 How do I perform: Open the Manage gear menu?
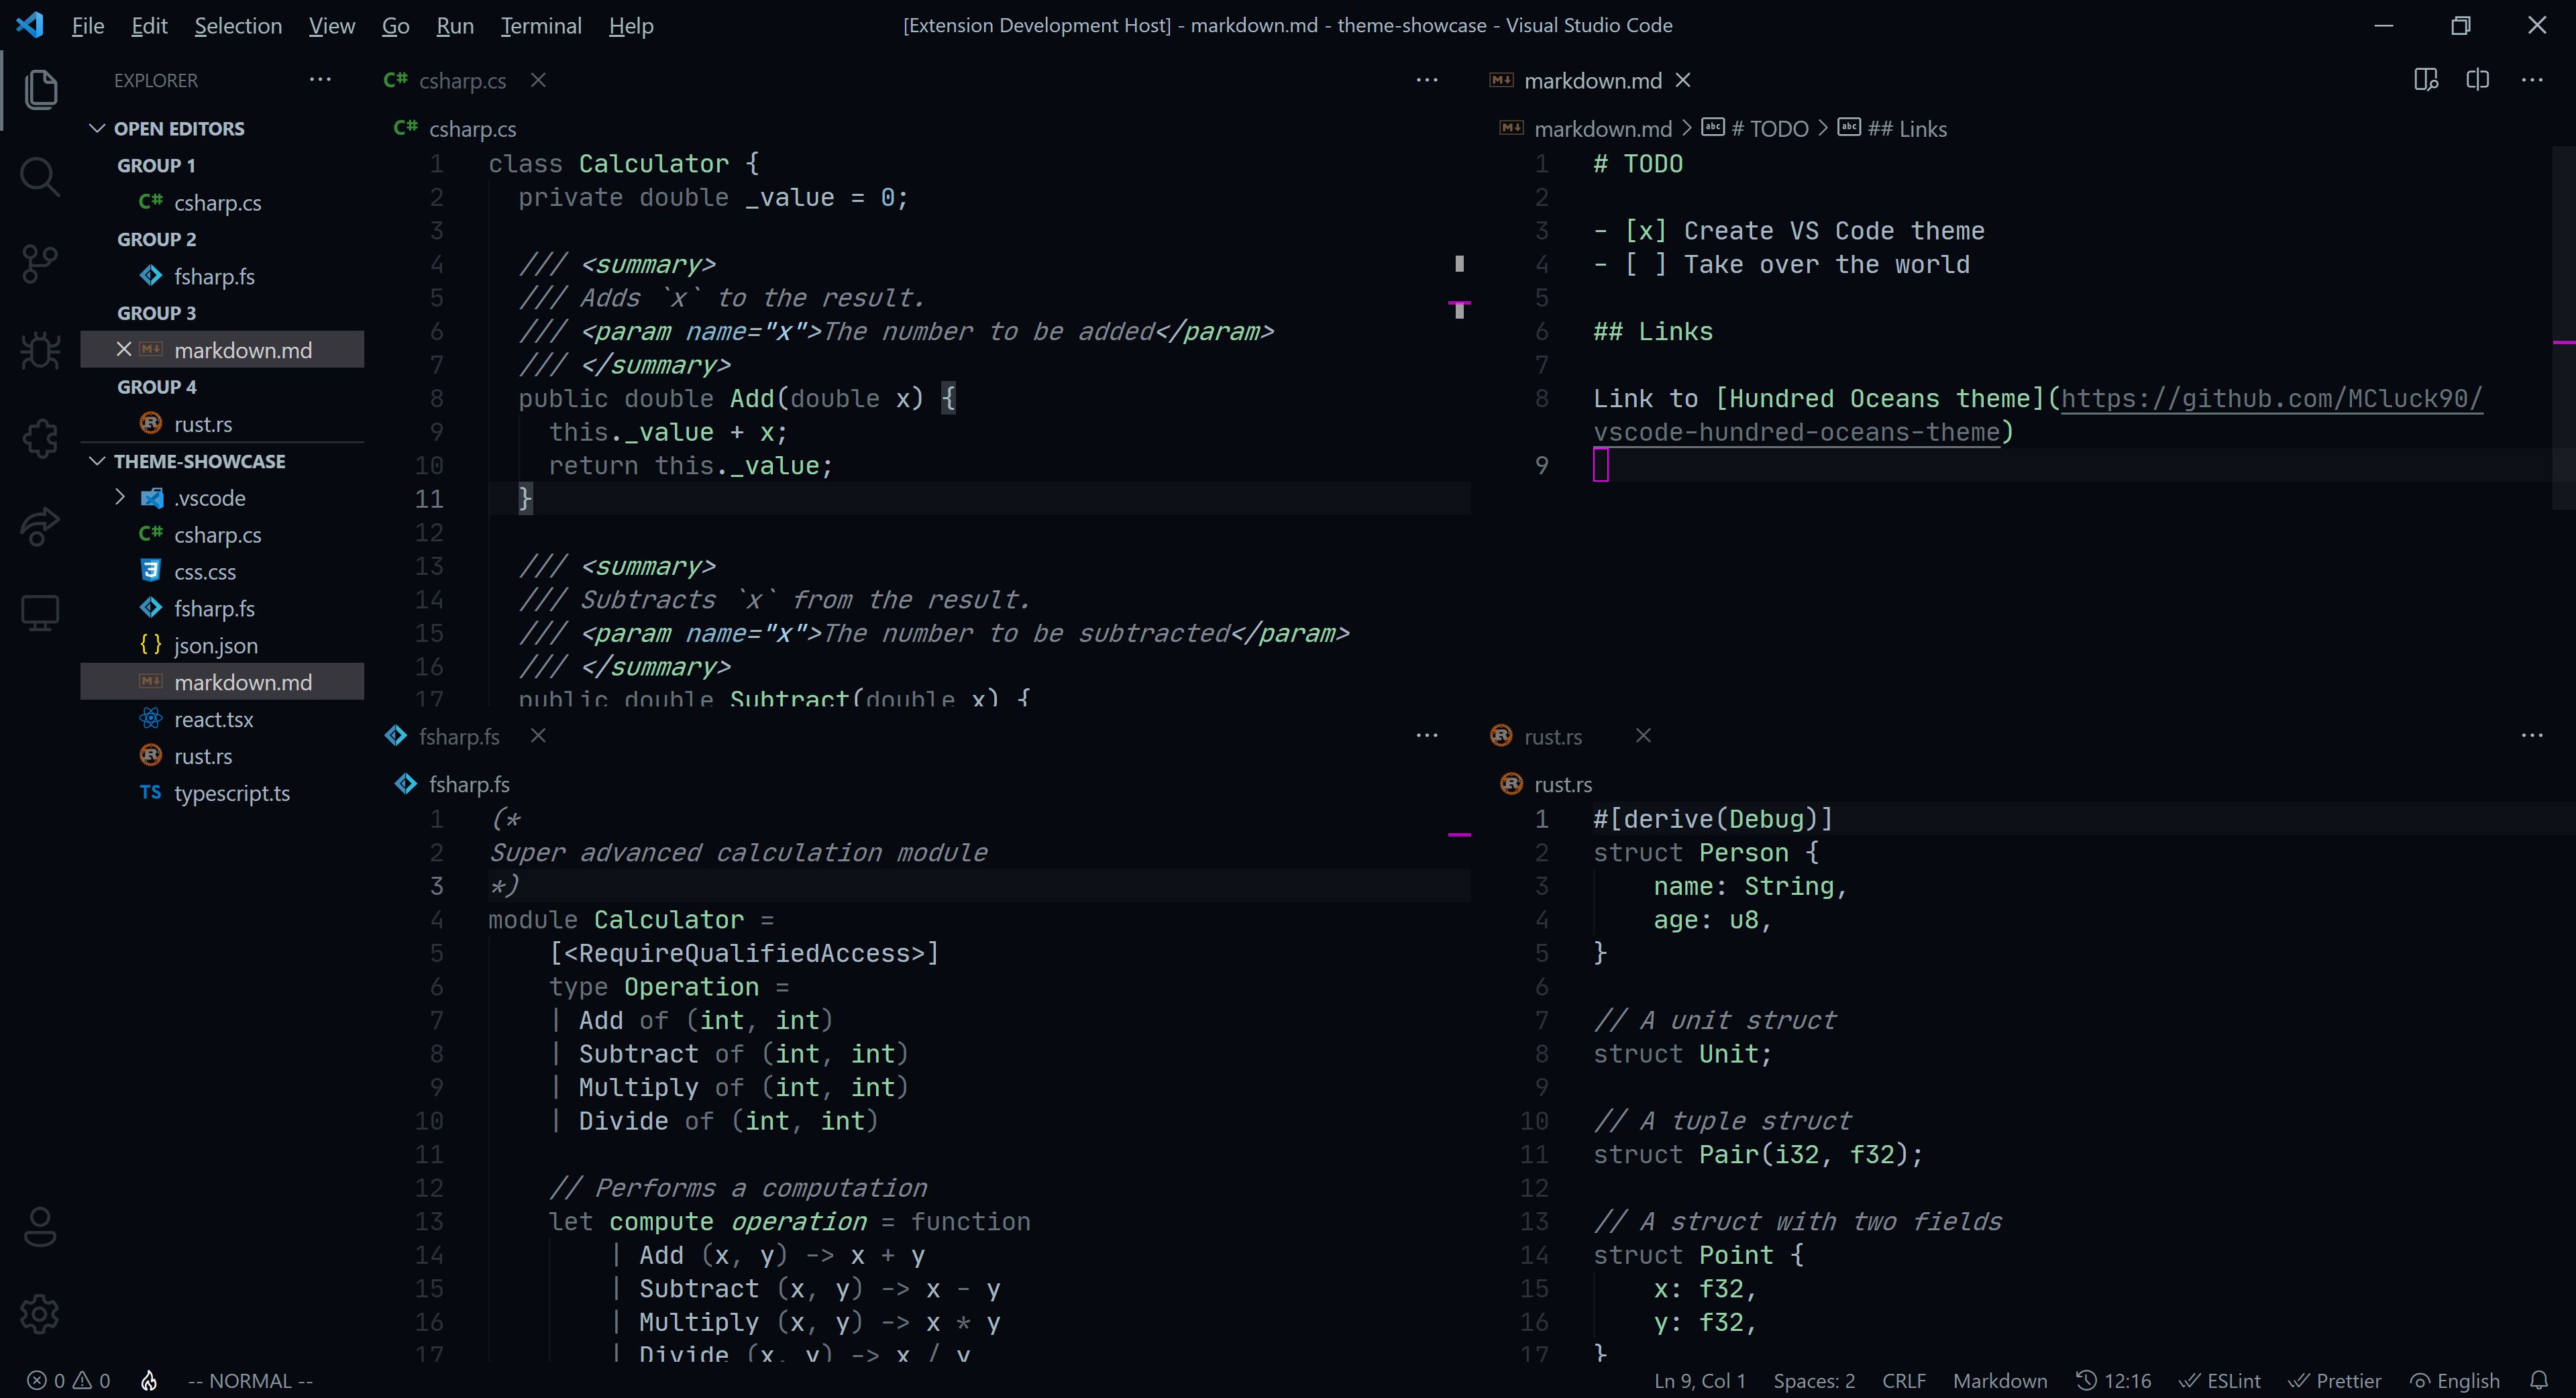40,1314
